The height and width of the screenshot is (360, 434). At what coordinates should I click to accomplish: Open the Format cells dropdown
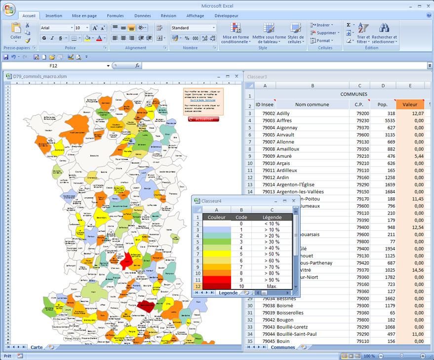pos(321,40)
